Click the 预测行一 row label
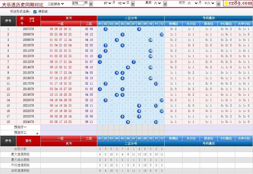The width and height of the screenshot is (253, 174). click(20, 127)
